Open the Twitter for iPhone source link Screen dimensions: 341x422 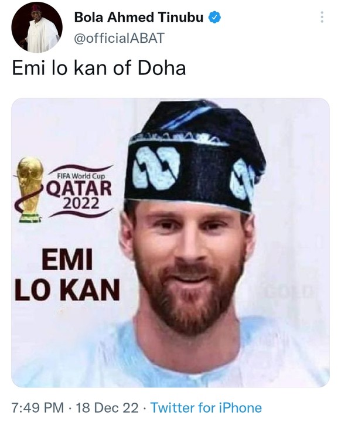pyautogui.click(x=206, y=407)
